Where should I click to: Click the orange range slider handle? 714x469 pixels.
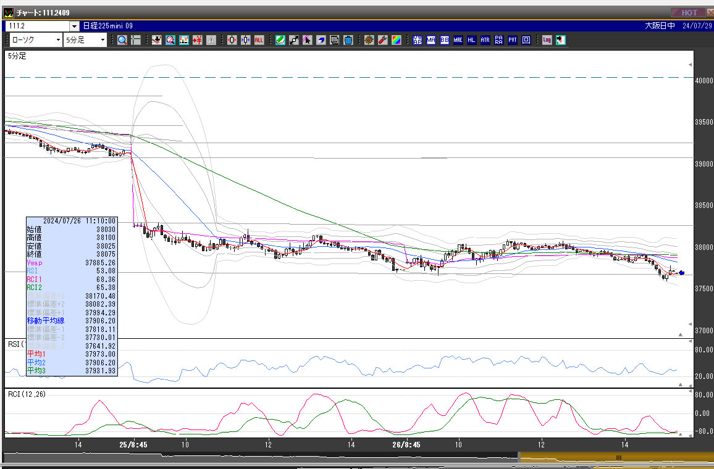(x=618, y=457)
